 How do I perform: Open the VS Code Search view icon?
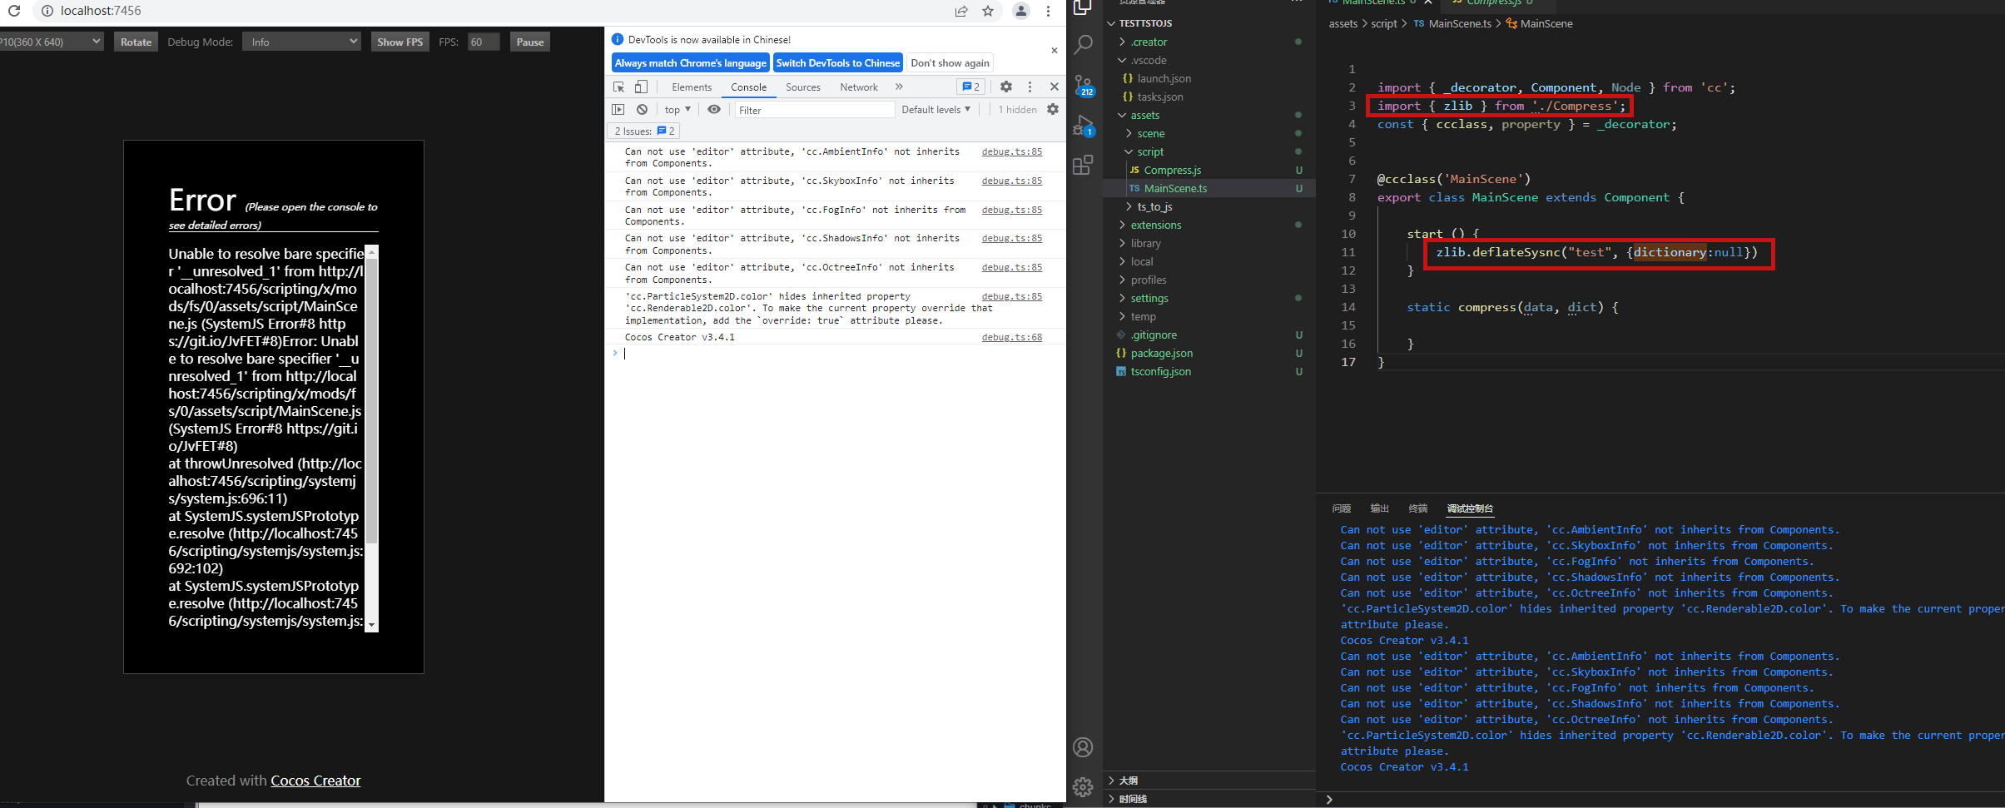click(x=1083, y=45)
